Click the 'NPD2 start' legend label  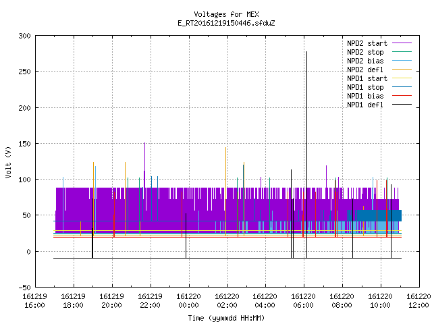point(367,43)
